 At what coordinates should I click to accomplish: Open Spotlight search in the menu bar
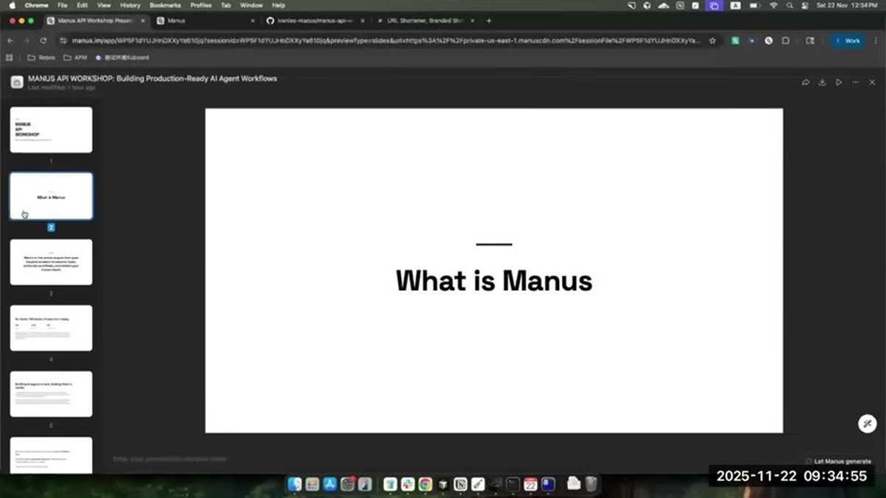tap(790, 5)
